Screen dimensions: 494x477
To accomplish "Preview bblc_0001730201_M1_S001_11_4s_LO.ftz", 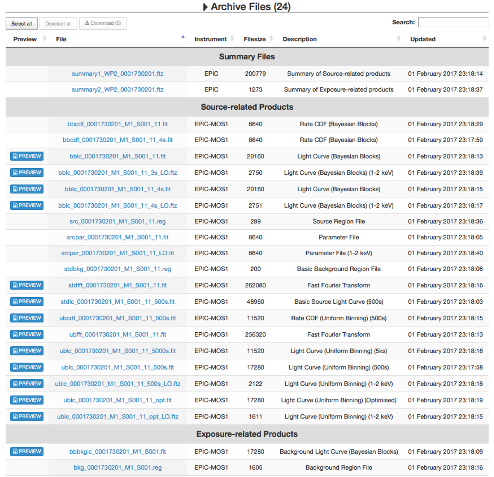I will (27, 205).
